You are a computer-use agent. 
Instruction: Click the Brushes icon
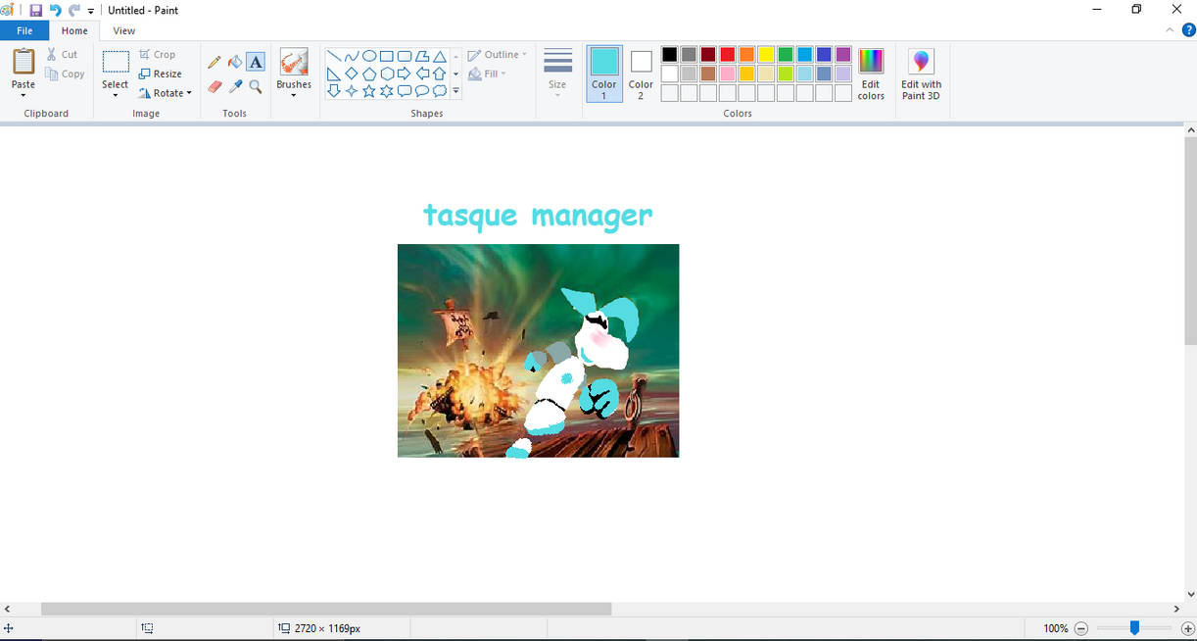coord(294,63)
